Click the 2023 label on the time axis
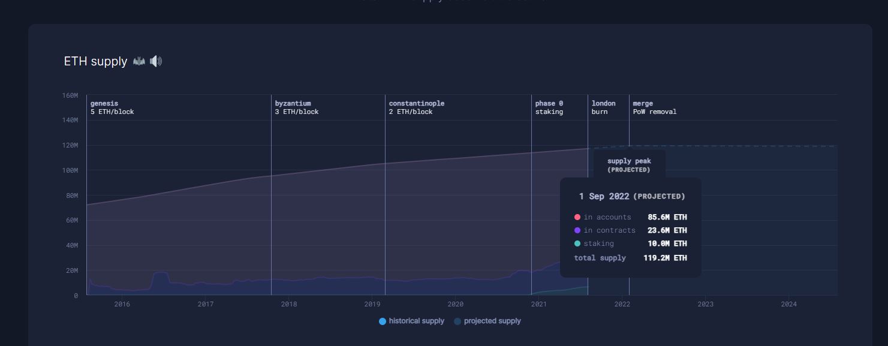Screen dimensions: 888x346 click(706, 305)
